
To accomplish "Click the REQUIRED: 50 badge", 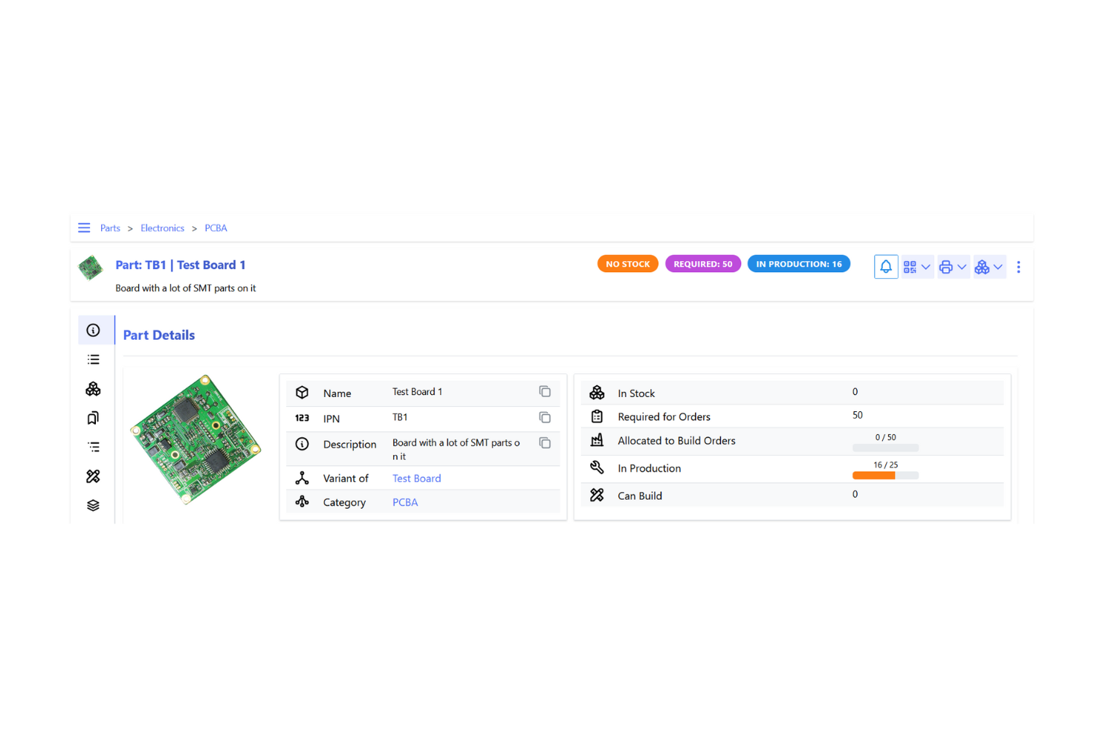I will (x=702, y=264).
